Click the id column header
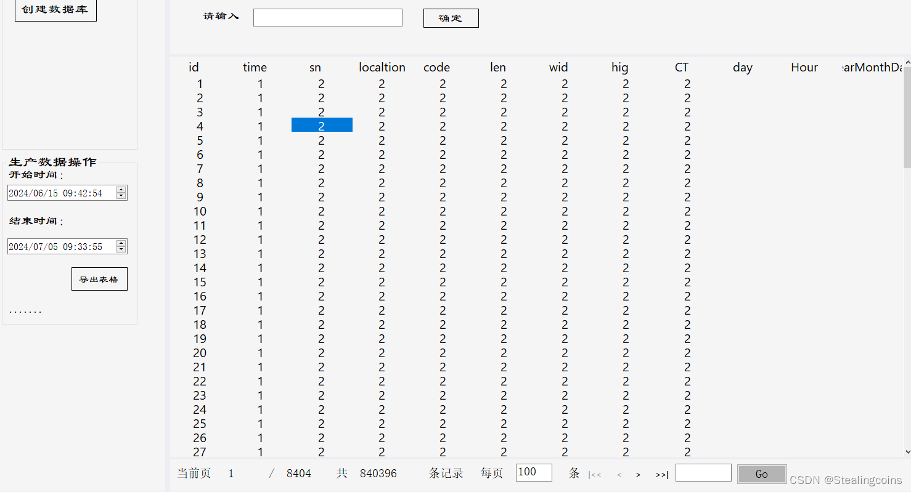Image resolution: width=911 pixels, height=492 pixels. [x=194, y=67]
